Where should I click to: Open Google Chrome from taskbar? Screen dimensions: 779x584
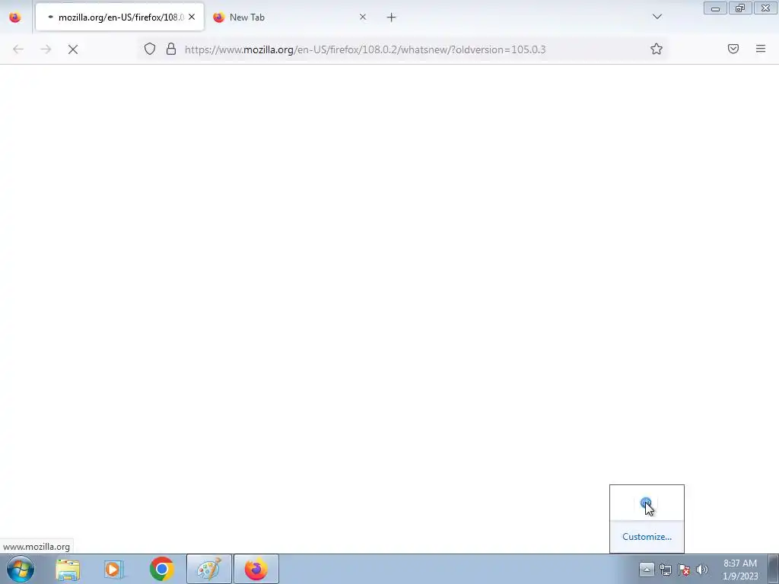tap(161, 569)
